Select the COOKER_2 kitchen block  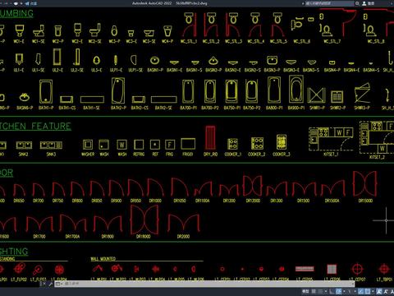[257, 143]
